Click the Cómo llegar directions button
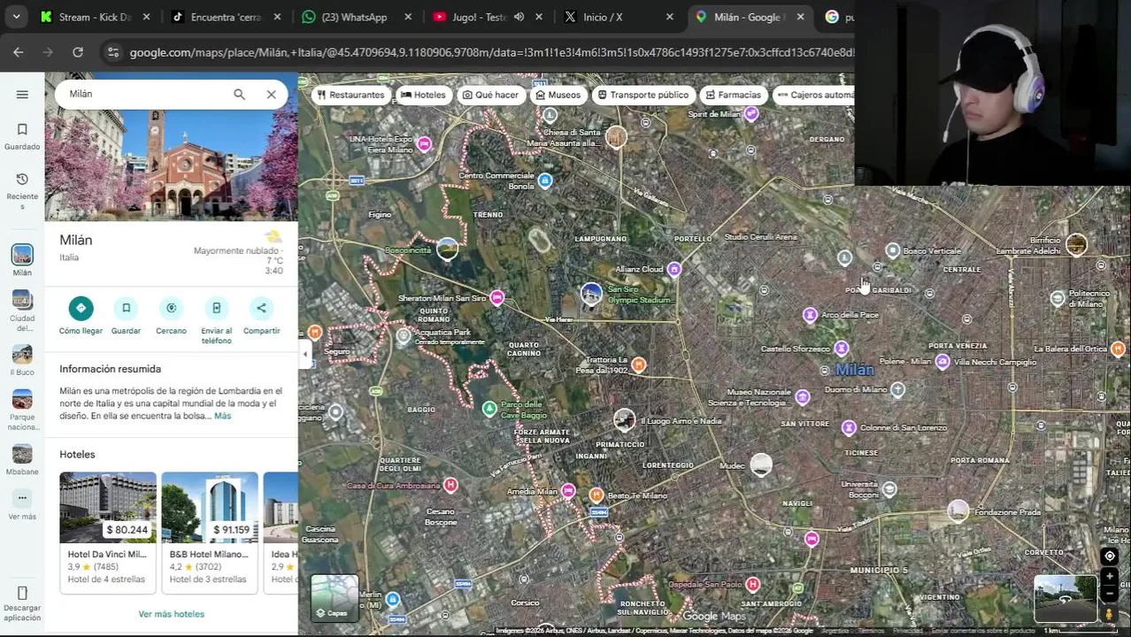1131x637 pixels. 81,308
